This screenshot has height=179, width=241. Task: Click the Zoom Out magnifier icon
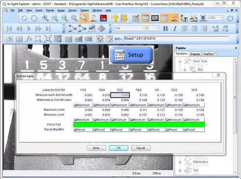click(55, 18)
